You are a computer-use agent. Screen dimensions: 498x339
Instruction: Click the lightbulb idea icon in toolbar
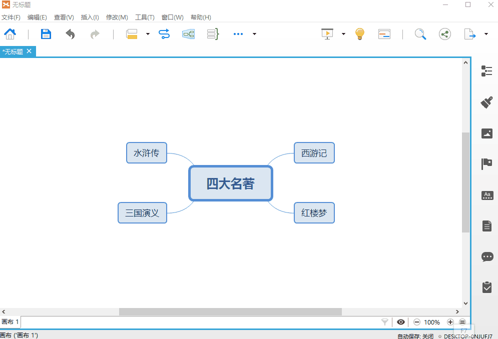[359, 33]
